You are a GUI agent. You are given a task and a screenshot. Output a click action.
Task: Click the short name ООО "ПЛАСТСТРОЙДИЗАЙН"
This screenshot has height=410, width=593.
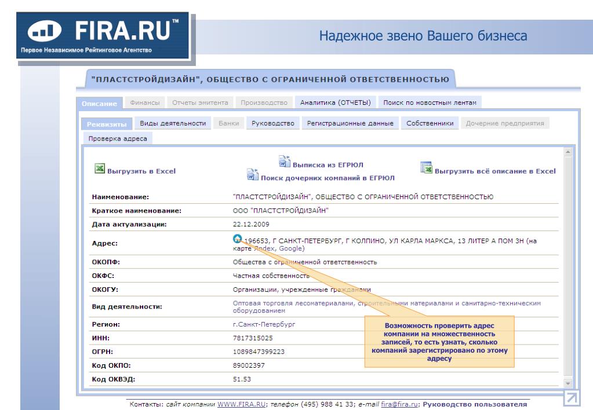click(x=281, y=210)
